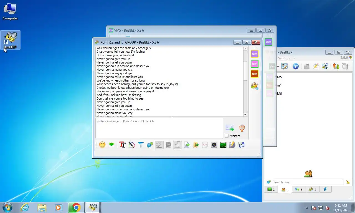Select user vm4 in the user list
This screenshot has width=355, height=213.
(x=308, y=85)
